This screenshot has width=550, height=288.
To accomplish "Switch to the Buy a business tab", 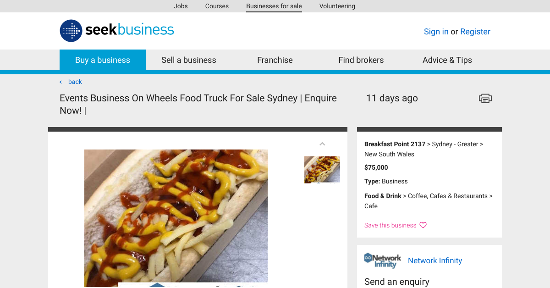I will [102, 60].
